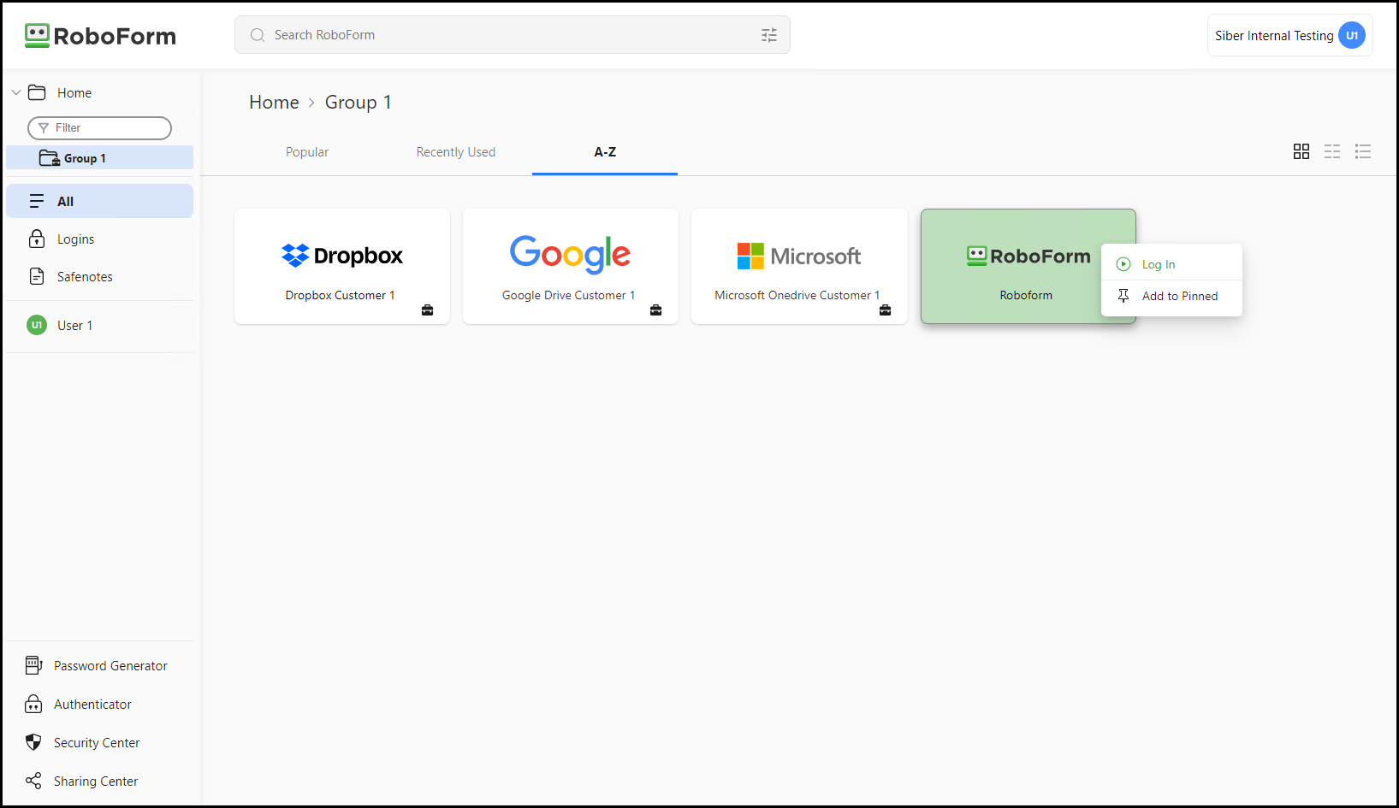Collapse the Home folder tree
This screenshot has width=1399, height=808.
[x=16, y=92]
